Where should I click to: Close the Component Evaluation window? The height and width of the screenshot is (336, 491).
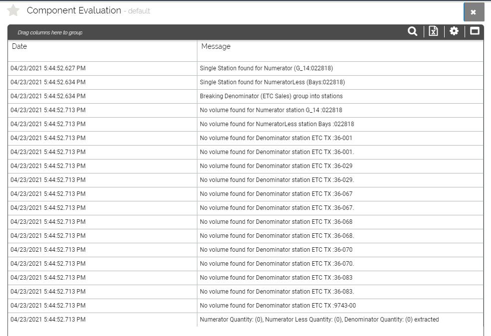[474, 12]
